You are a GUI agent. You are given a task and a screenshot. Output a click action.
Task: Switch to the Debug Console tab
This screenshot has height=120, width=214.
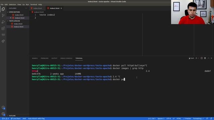coord(66,58)
